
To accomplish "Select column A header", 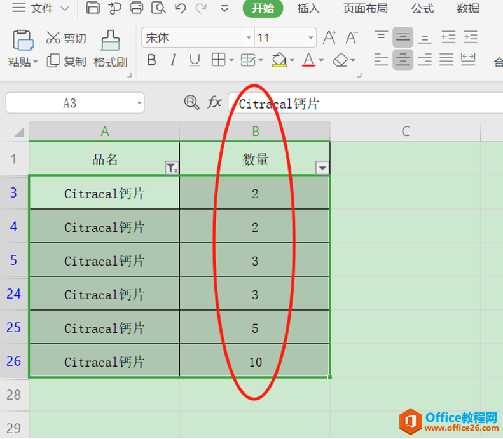I will click(x=104, y=132).
